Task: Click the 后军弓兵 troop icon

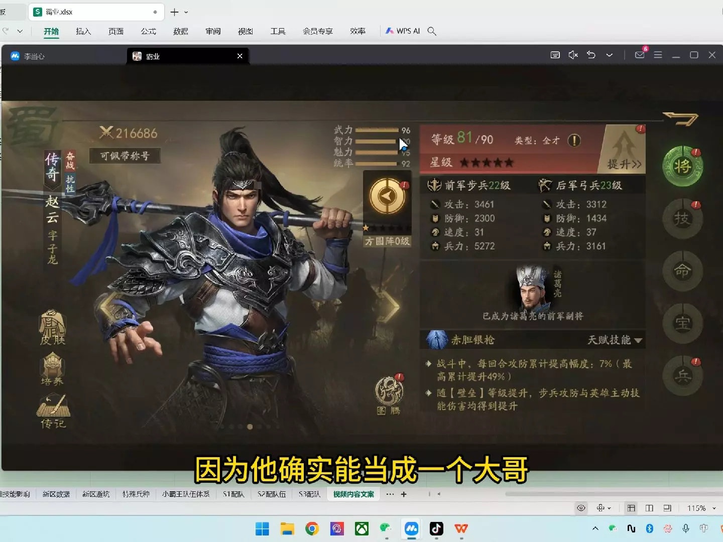Action: [545, 185]
